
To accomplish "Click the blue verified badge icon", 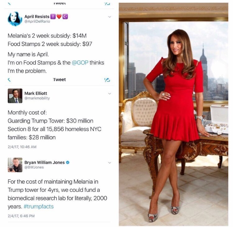I will 68,162.
